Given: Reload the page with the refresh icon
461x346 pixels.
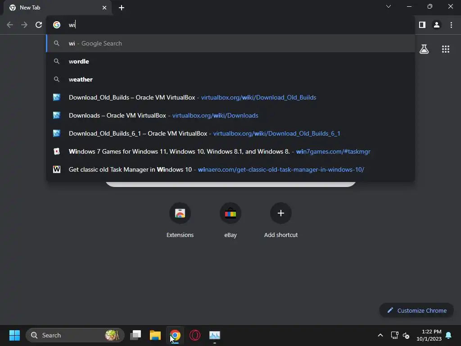Looking at the screenshot, I should click(39, 25).
